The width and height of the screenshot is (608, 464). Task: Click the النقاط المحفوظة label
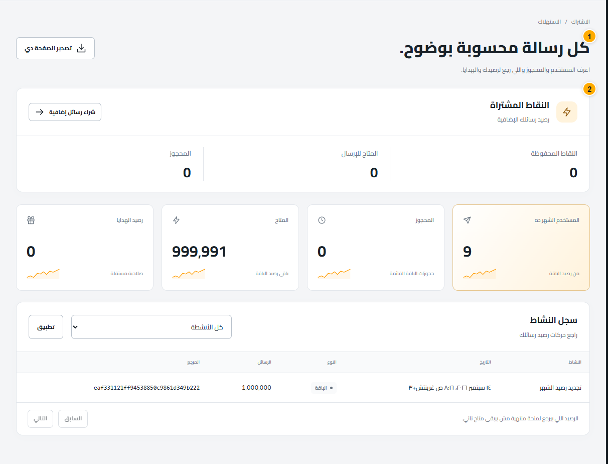coord(554,153)
